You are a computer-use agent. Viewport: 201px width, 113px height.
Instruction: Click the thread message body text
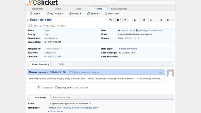(95, 79)
